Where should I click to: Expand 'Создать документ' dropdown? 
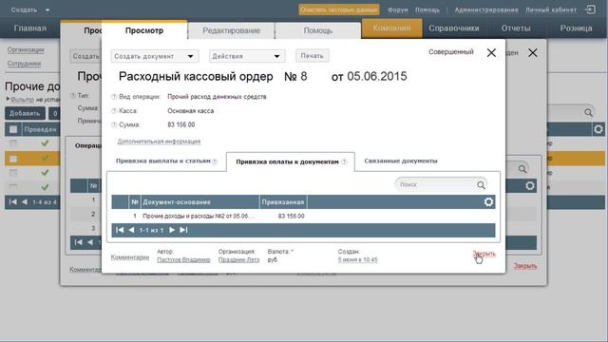tap(155, 56)
